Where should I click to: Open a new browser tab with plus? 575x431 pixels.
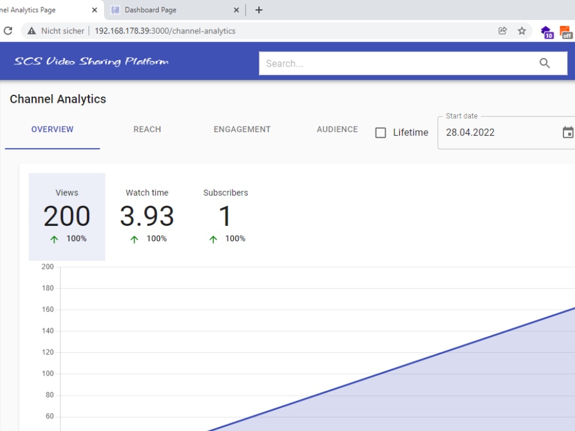pos(259,10)
